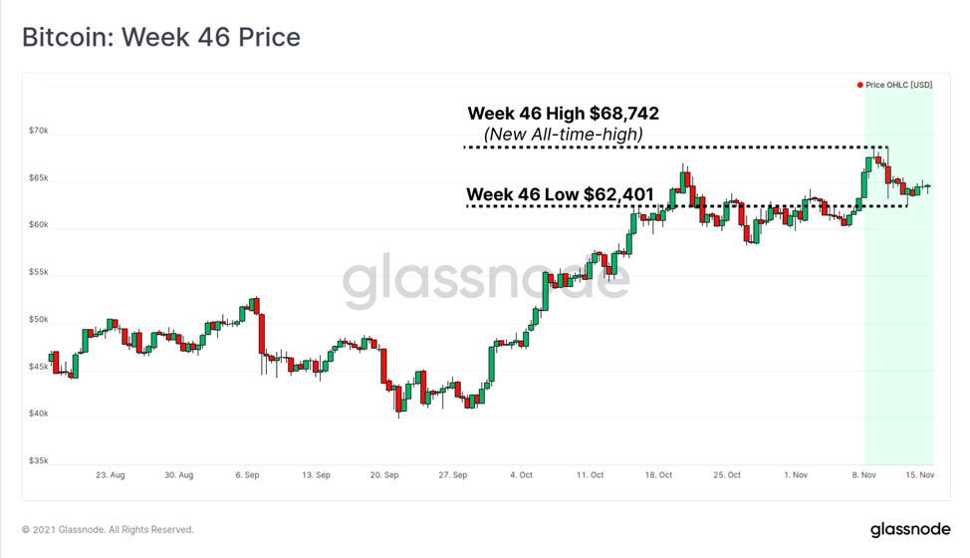Toggle the Price OHLC [USD] legend label
This screenshot has height=558, width=970.
[899, 86]
